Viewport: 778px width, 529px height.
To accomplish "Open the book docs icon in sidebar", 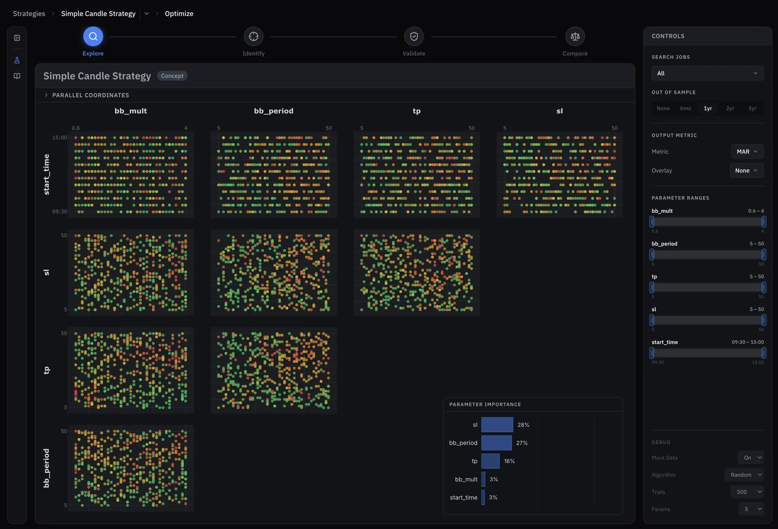I will pyautogui.click(x=17, y=76).
